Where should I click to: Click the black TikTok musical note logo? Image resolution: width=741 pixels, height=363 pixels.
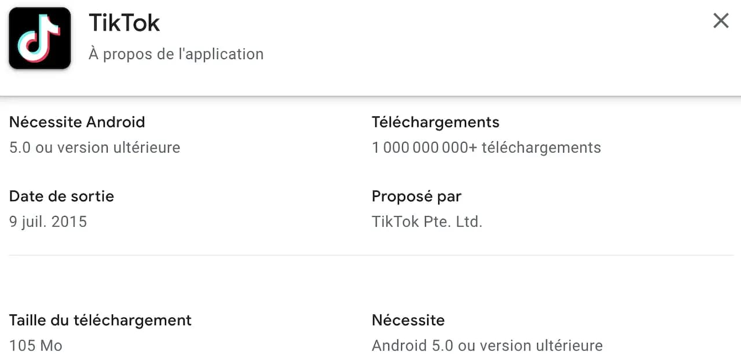tap(39, 38)
